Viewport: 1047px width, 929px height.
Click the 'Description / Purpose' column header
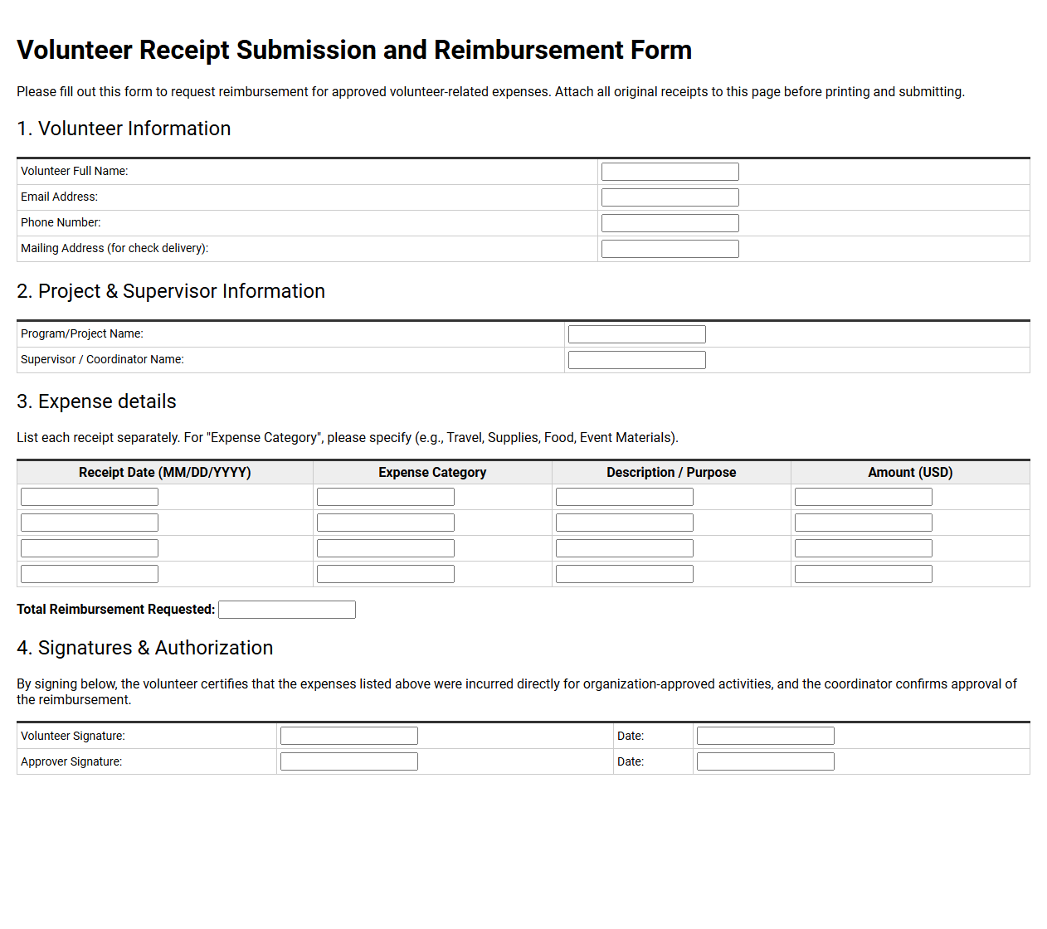(x=671, y=472)
